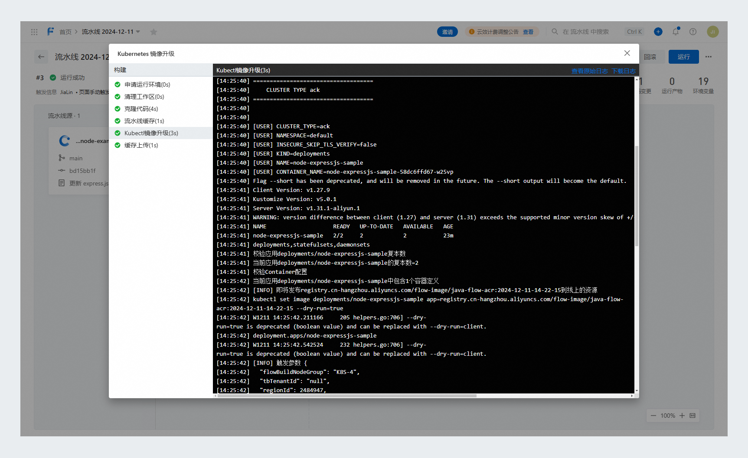The image size is (748, 458).
Task: Click the log scroll right arrow
Action: click(x=632, y=396)
